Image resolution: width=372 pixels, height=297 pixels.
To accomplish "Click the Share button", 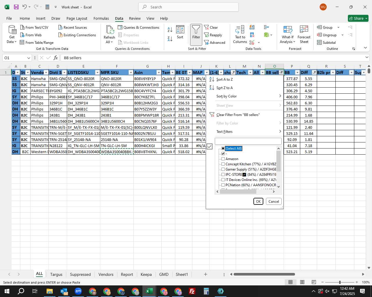I will click(x=358, y=18).
